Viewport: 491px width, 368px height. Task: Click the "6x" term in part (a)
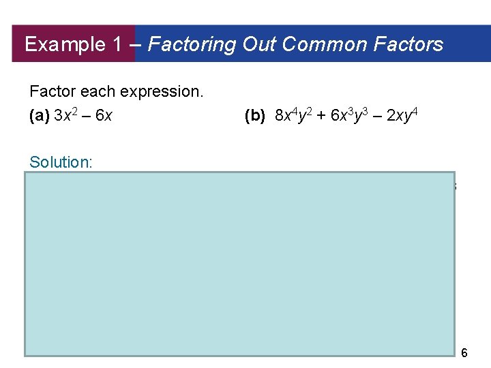pos(104,116)
